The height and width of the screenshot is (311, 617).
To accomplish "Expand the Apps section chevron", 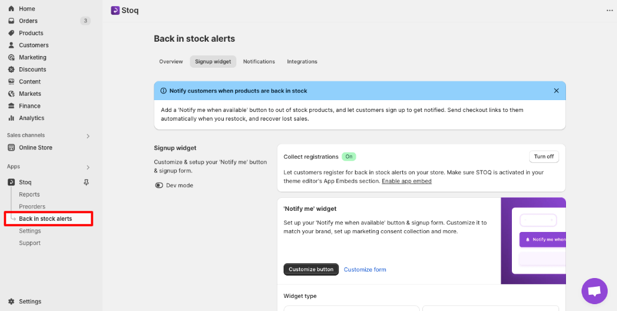I will pyautogui.click(x=88, y=167).
